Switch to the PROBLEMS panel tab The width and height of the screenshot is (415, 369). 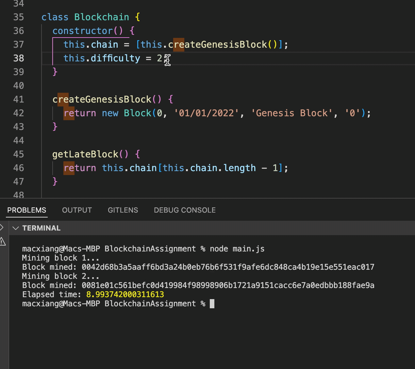click(x=27, y=210)
